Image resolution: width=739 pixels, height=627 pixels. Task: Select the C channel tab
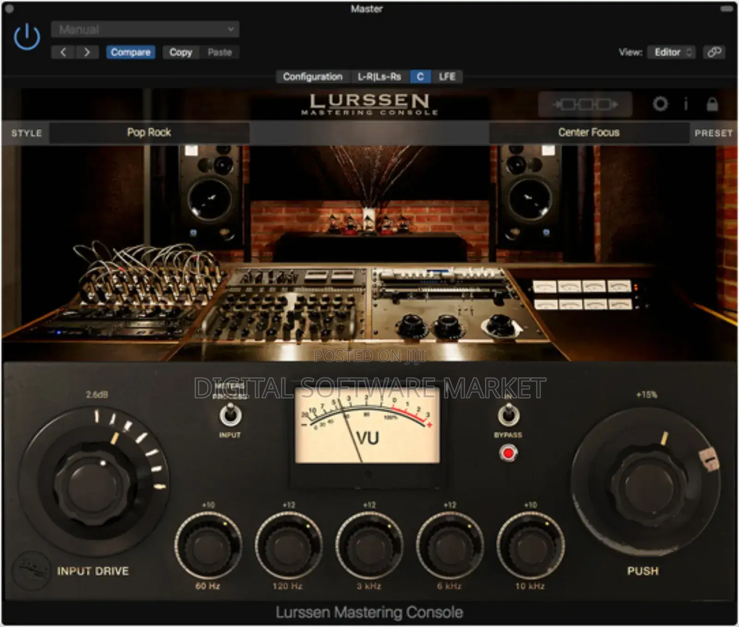pos(420,77)
